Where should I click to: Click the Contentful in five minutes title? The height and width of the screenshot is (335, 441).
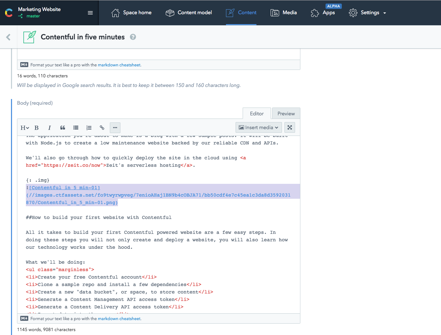click(83, 37)
